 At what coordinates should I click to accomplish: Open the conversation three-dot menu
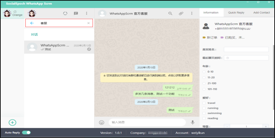point(192,13)
